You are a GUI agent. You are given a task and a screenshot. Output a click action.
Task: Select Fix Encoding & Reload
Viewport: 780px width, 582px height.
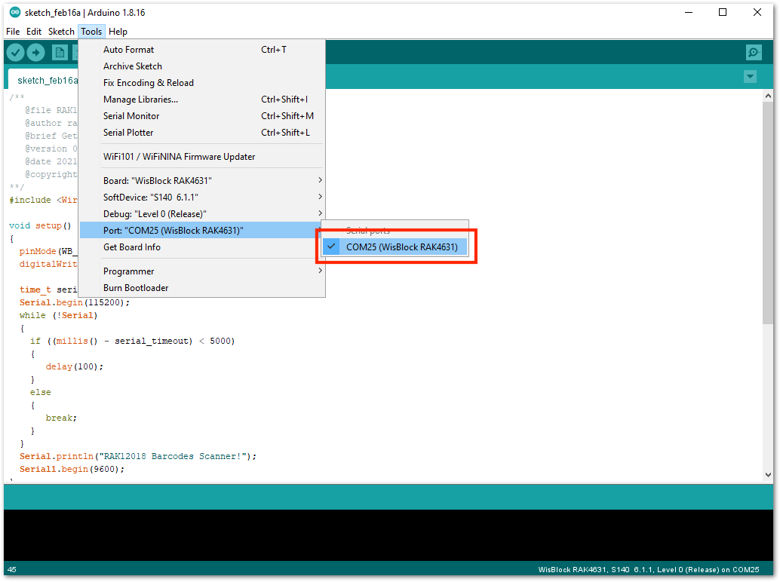202,82
